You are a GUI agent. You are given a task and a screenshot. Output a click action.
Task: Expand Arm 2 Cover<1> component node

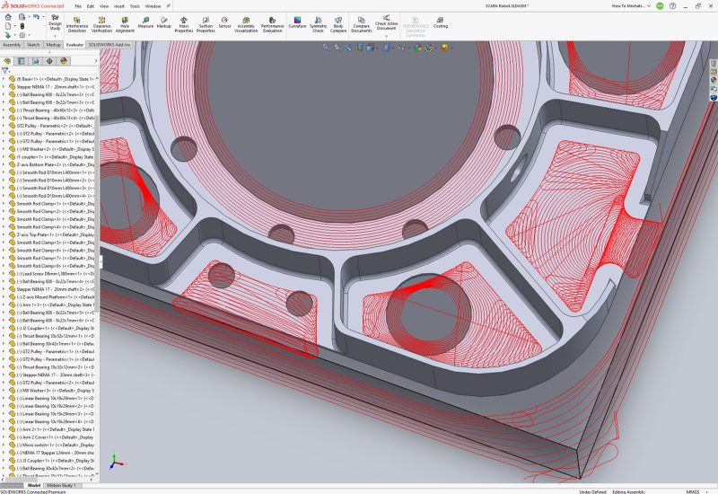pos(4,437)
